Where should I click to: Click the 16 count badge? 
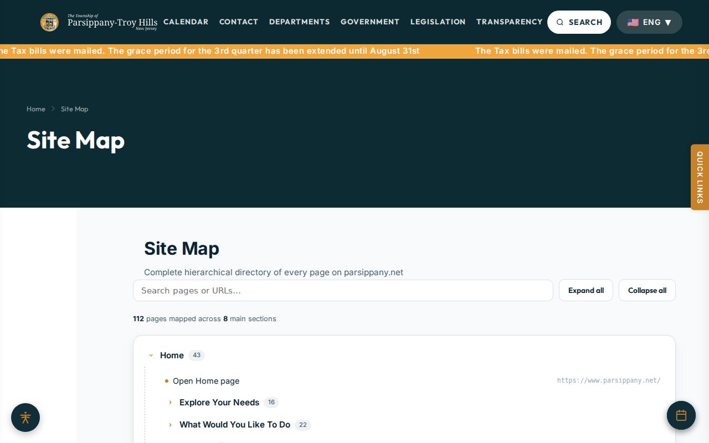271,403
